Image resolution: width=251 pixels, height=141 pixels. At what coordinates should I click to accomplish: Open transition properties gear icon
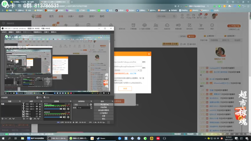pos(91,105)
